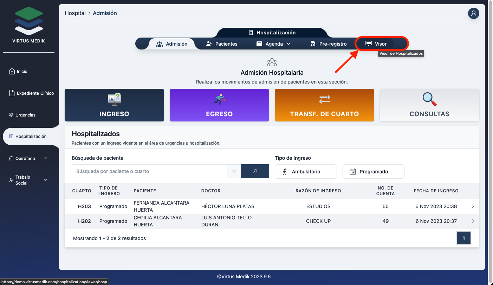The height and width of the screenshot is (285, 493).
Task: Open the Visor tab
Action: click(x=376, y=44)
